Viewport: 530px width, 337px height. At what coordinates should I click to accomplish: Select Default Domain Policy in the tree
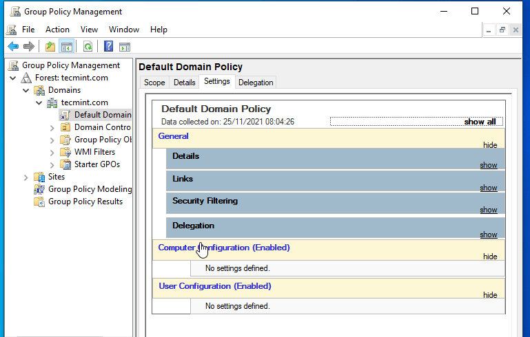click(102, 115)
